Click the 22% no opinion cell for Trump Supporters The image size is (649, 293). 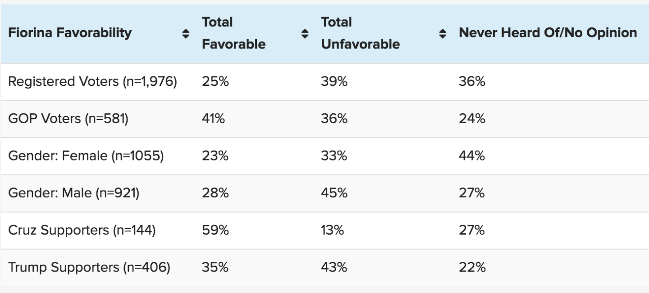(472, 268)
